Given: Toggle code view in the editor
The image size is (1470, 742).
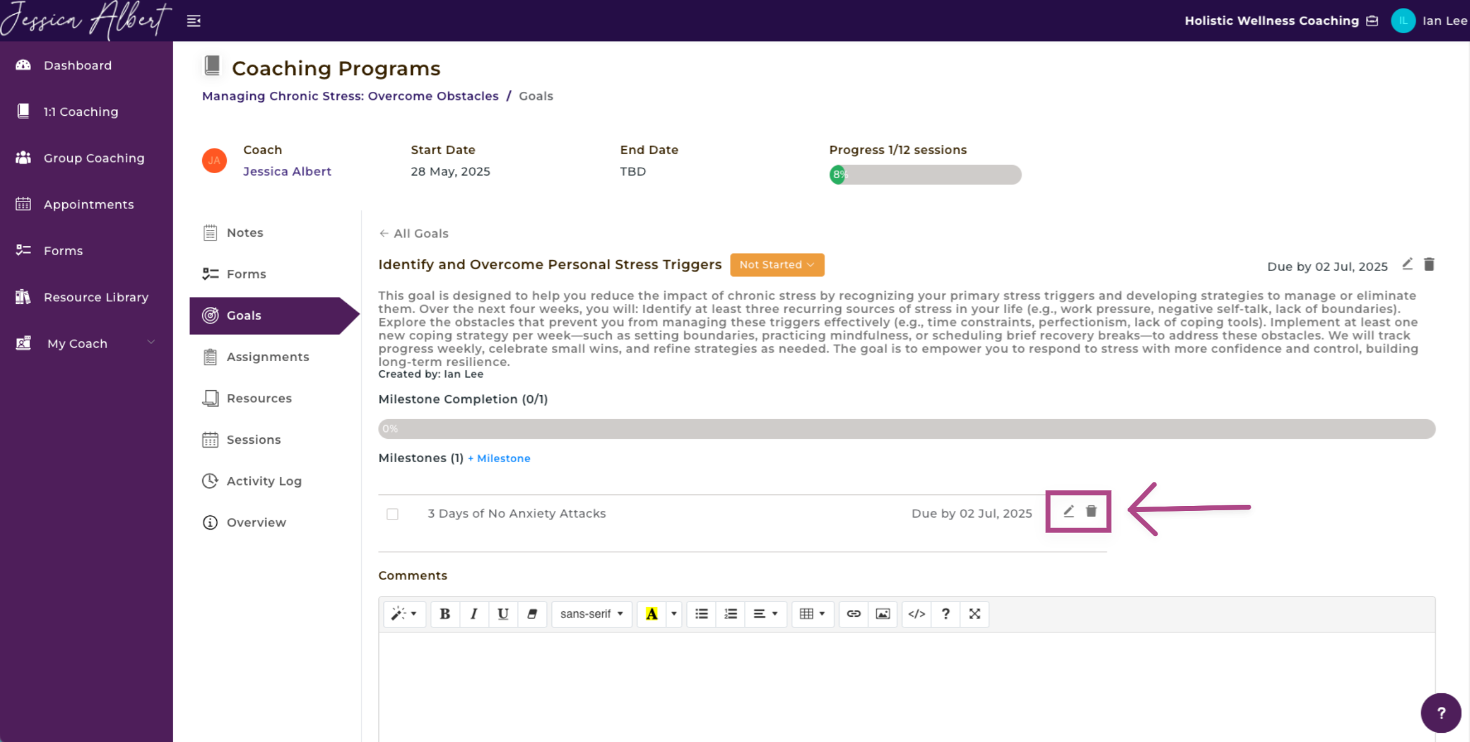Looking at the screenshot, I should [x=917, y=614].
